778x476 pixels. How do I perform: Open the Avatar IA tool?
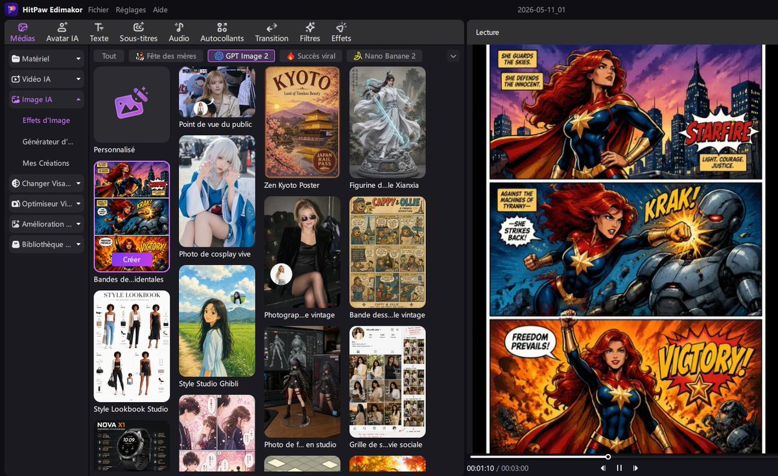point(62,32)
